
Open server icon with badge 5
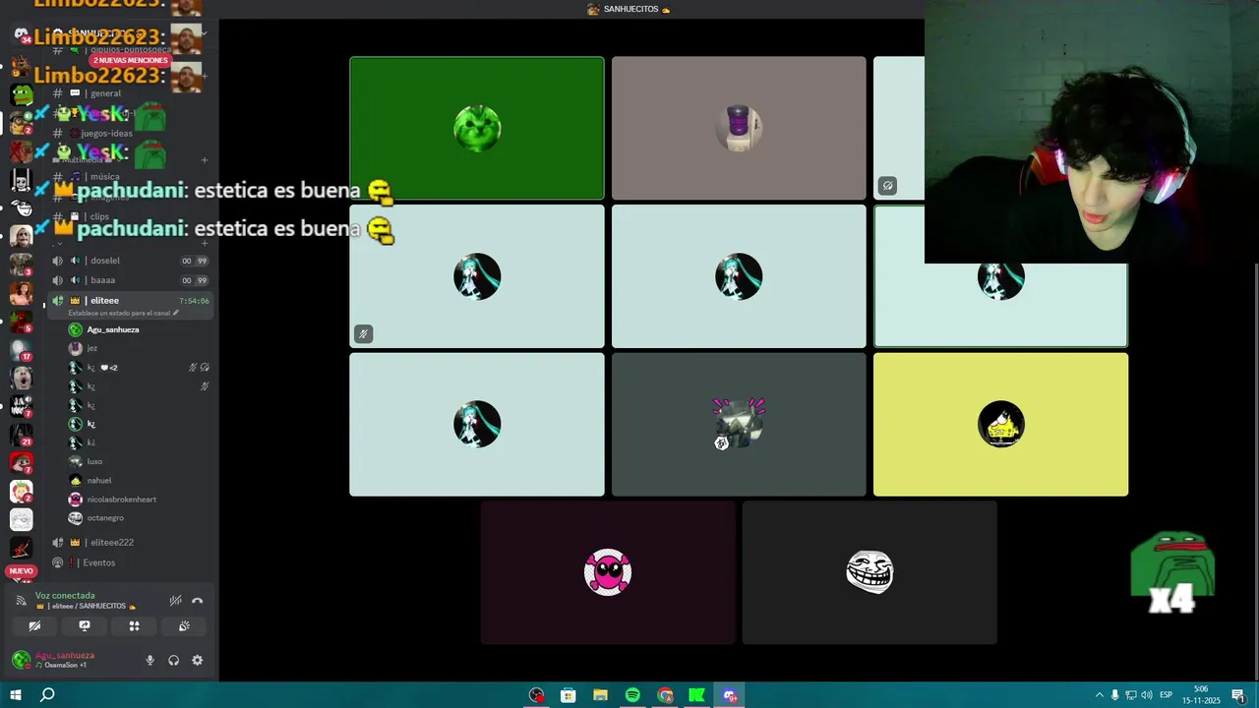pos(21,322)
